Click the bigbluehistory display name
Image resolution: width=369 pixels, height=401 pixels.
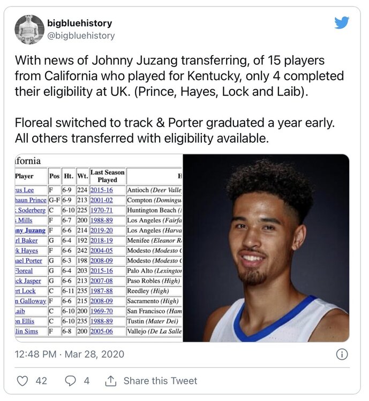coord(80,23)
